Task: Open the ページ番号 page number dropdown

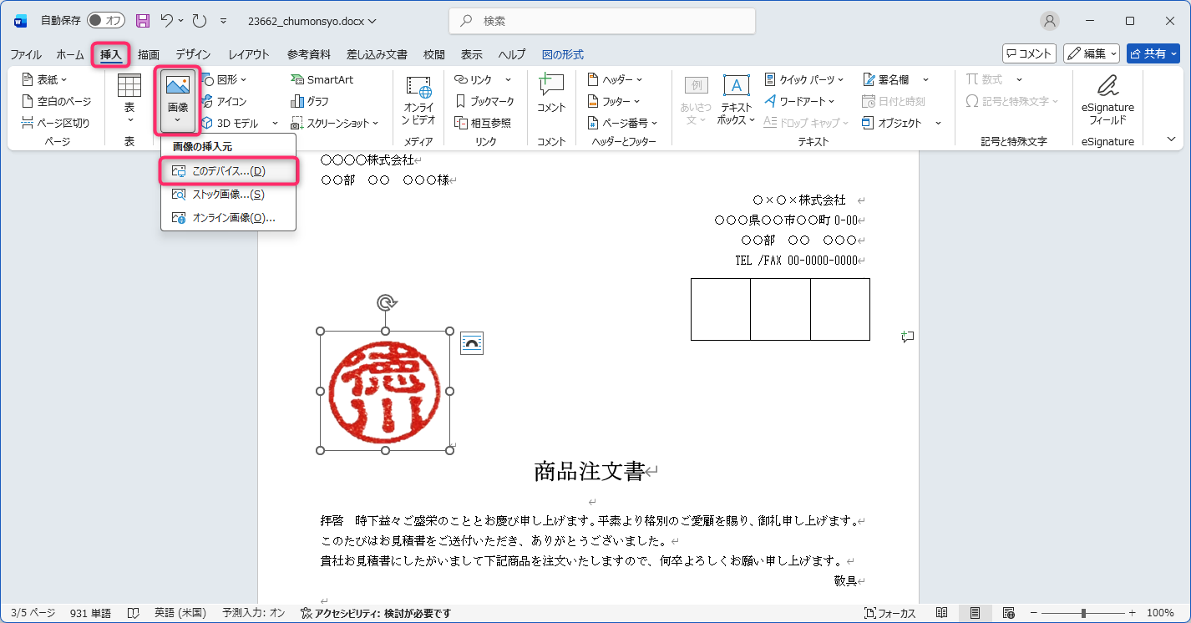Action: click(x=622, y=123)
